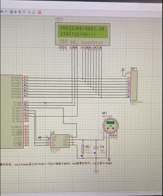Click the grey icon right of green grid icon

(16, 12)
